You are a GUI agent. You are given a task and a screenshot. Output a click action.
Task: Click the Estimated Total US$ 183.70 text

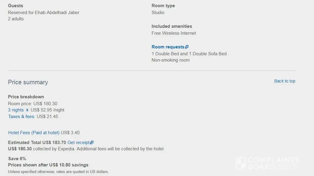click(x=37, y=143)
